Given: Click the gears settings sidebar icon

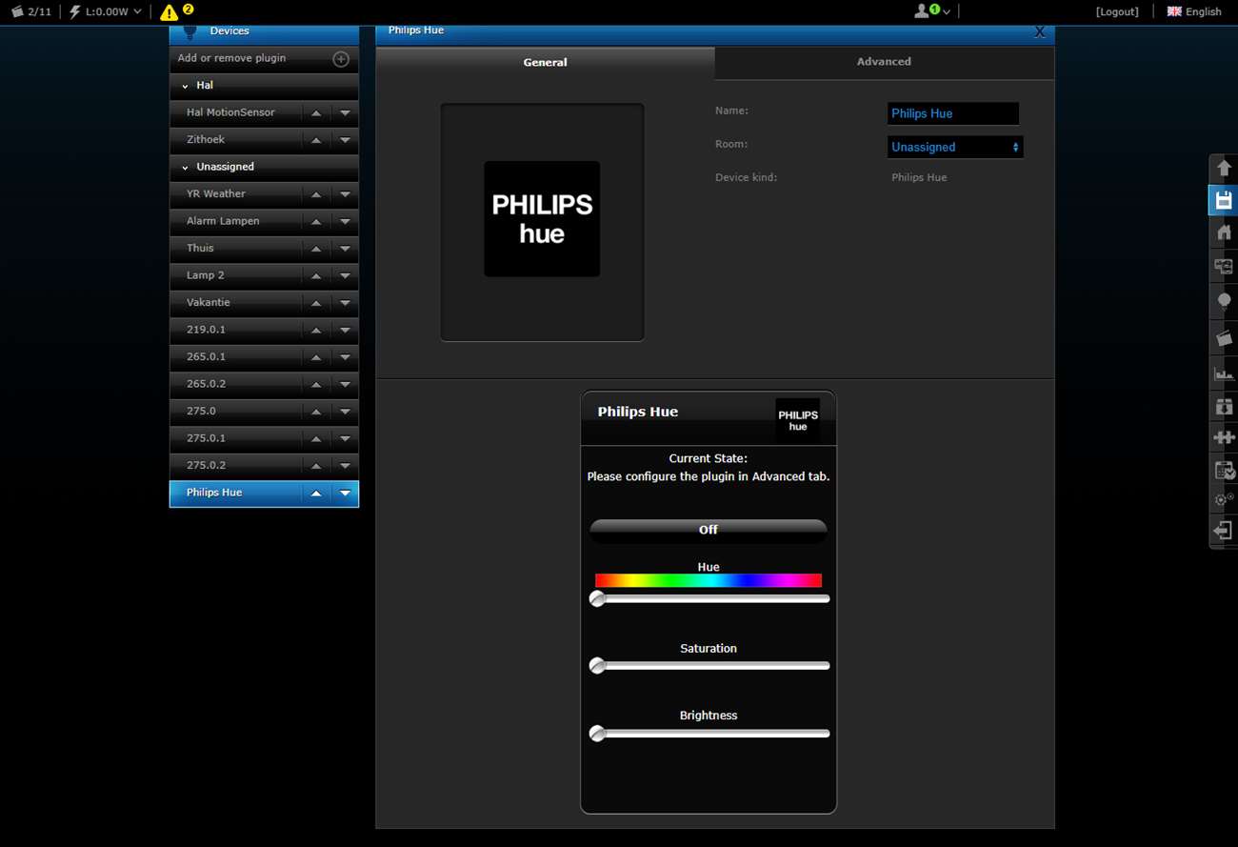Looking at the screenshot, I should point(1224,499).
